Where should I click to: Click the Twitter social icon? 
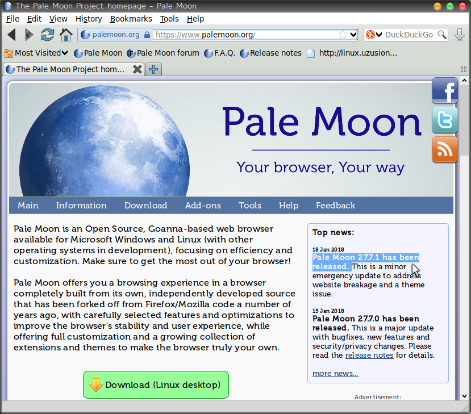coord(445,120)
